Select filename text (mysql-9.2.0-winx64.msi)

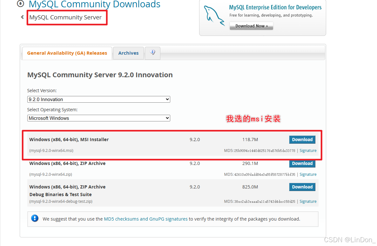point(51,151)
